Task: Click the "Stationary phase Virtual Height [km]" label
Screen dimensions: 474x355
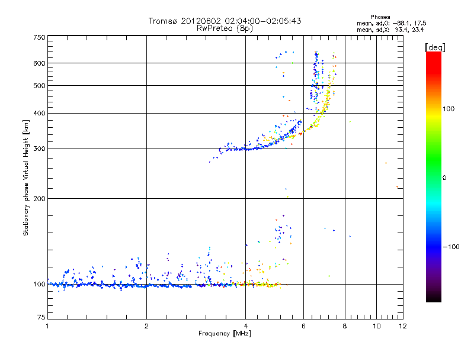Action: coord(25,177)
